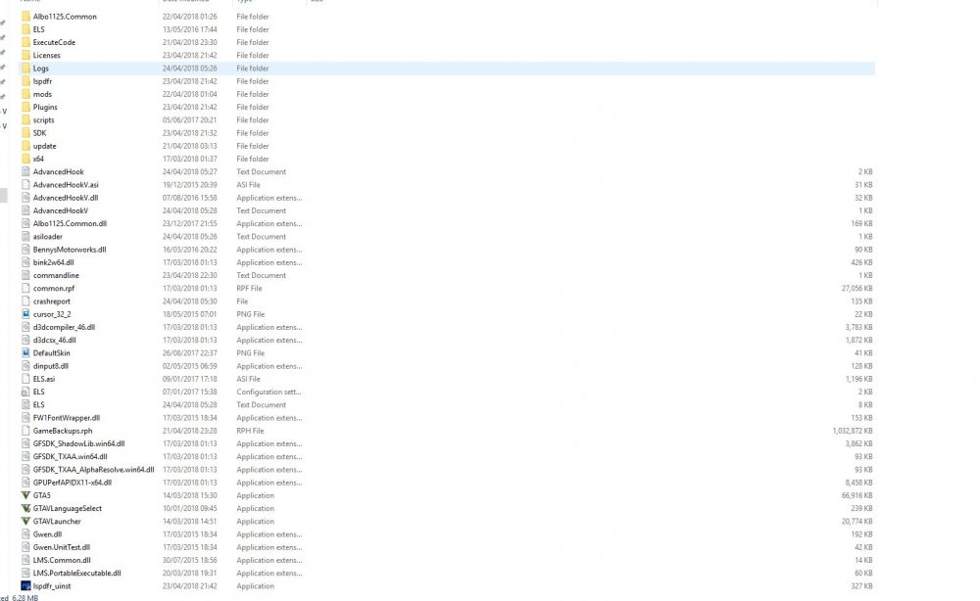Select the ExecuteCode folder icon
Image resolution: width=980 pixels, height=601 pixels.
point(25,42)
